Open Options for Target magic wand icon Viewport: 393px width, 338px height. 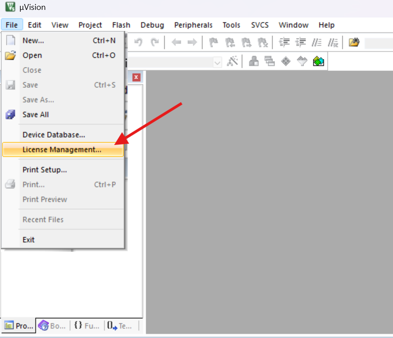232,61
